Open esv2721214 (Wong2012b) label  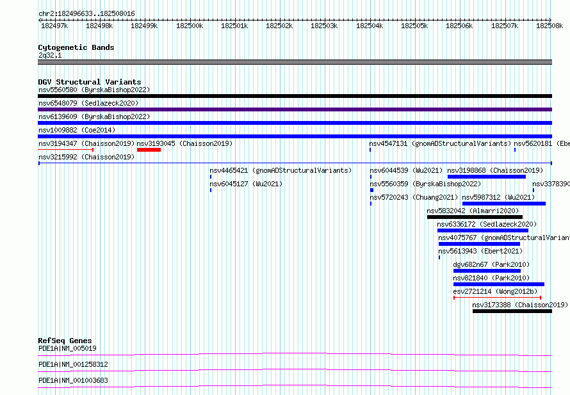coord(495,291)
